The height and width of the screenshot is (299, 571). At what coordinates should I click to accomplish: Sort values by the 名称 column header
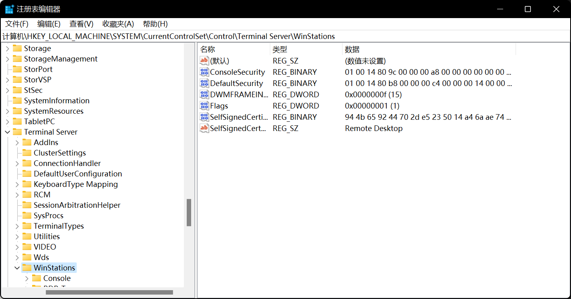click(234, 49)
